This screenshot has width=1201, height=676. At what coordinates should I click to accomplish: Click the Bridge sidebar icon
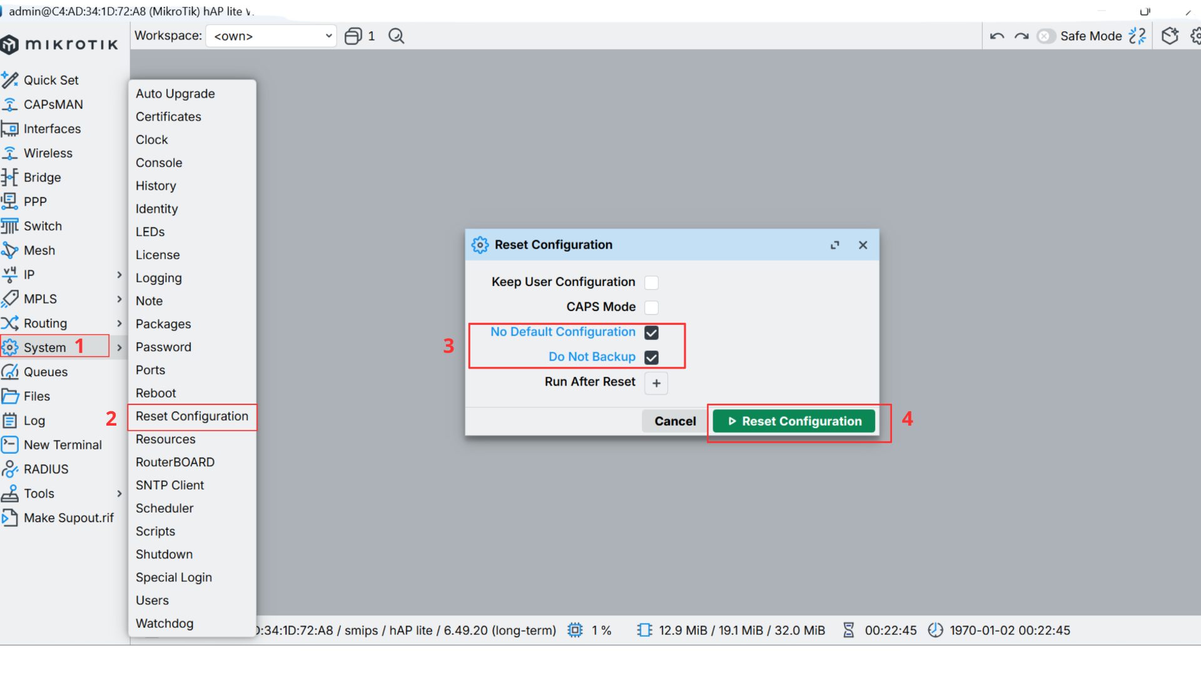click(x=10, y=177)
